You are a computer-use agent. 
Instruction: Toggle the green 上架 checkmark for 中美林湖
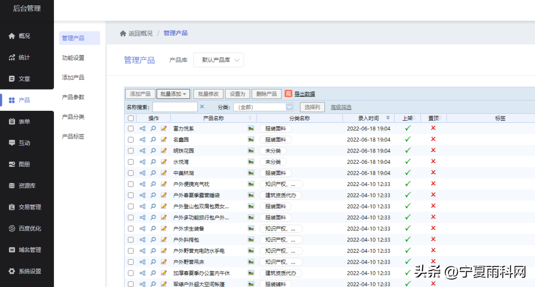click(x=408, y=173)
